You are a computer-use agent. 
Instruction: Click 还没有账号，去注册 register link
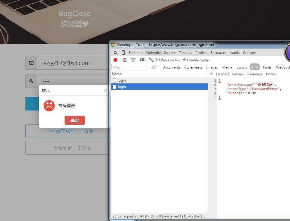(x=72, y=131)
